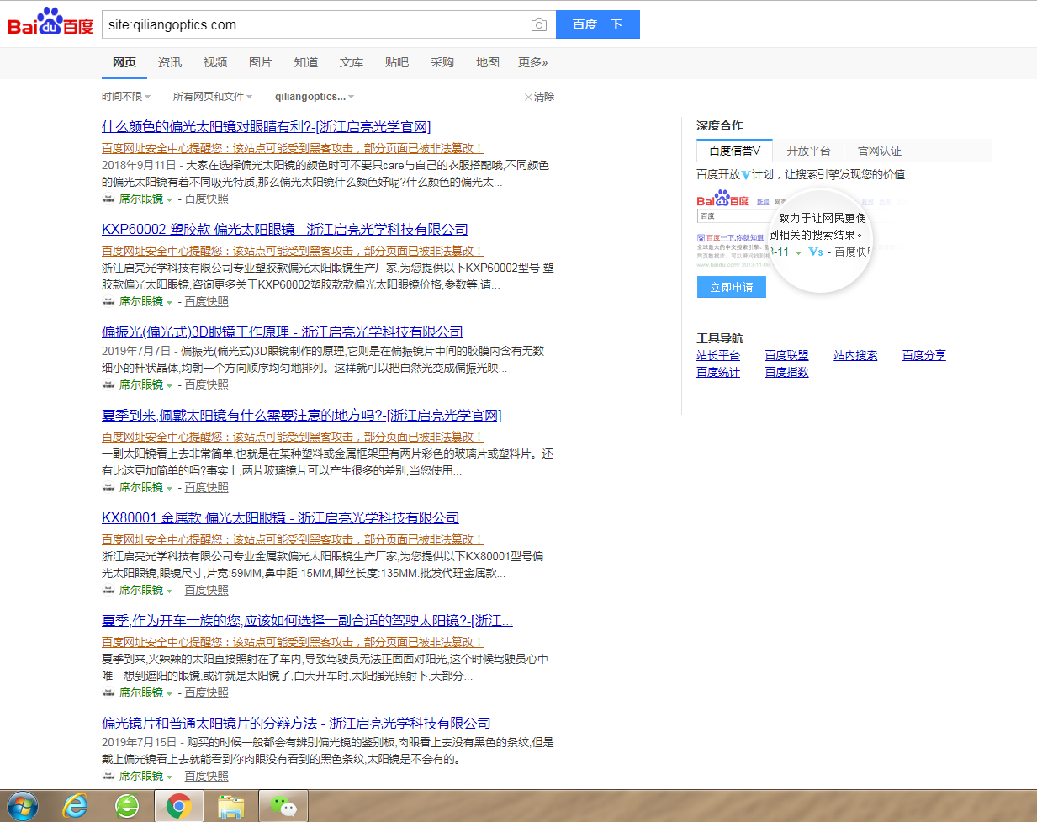
Task: Expand 席尔眼镜 arrow under the 夏季到来,佩戴太阳镜 result
Action: [169, 489]
